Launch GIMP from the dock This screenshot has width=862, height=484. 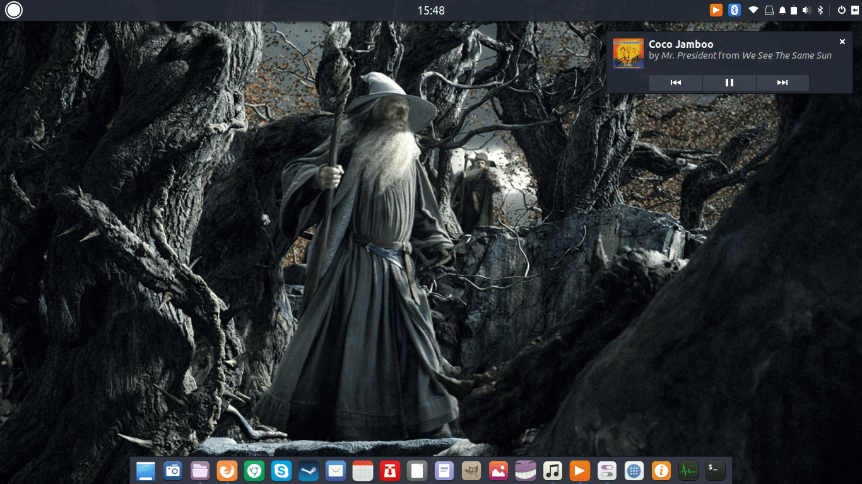click(471, 471)
